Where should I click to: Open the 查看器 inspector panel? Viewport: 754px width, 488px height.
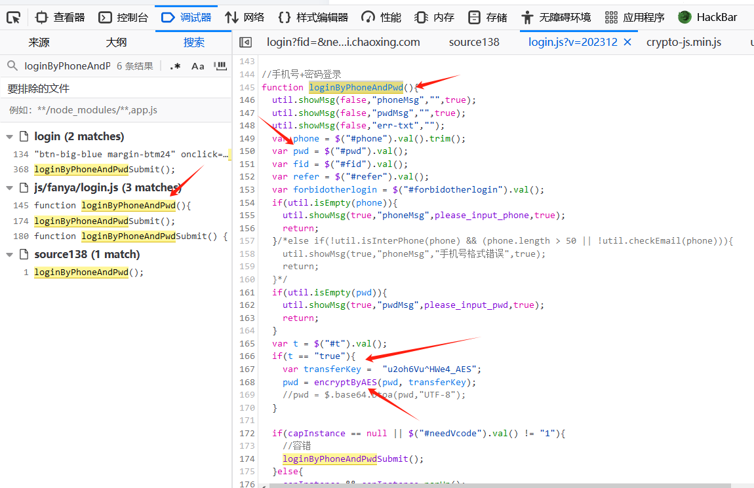pyautogui.click(x=60, y=18)
